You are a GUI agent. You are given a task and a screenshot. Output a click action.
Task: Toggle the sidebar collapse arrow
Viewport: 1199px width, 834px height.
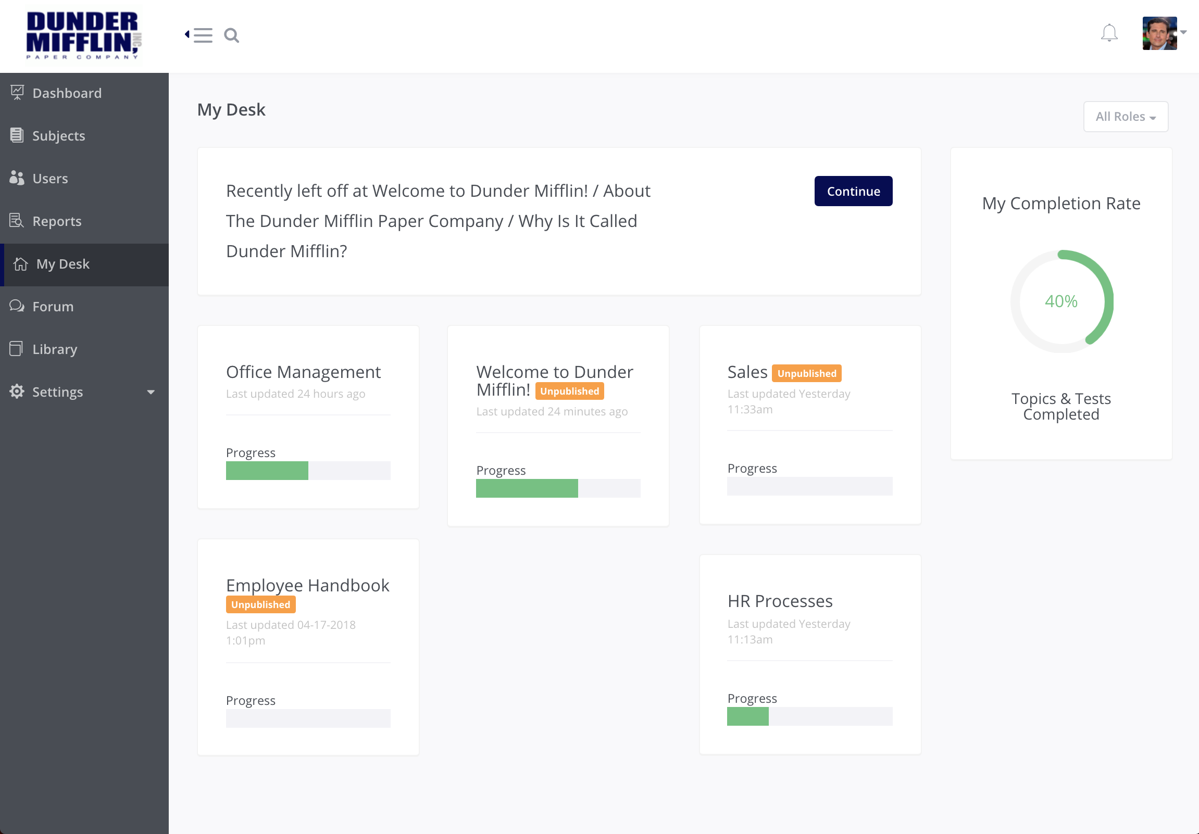(x=186, y=33)
